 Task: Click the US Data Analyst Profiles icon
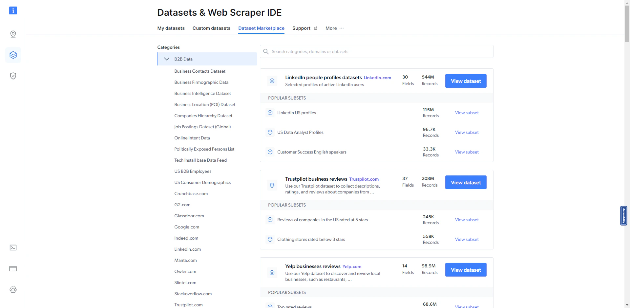pyautogui.click(x=270, y=132)
